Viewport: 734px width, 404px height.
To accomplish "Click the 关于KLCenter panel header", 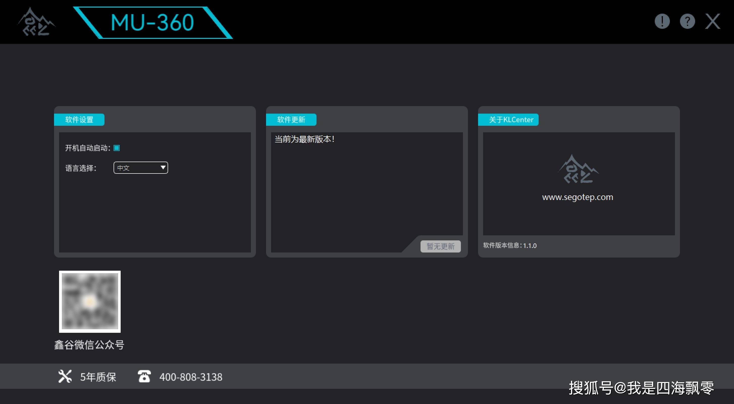I will pyautogui.click(x=508, y=119).
